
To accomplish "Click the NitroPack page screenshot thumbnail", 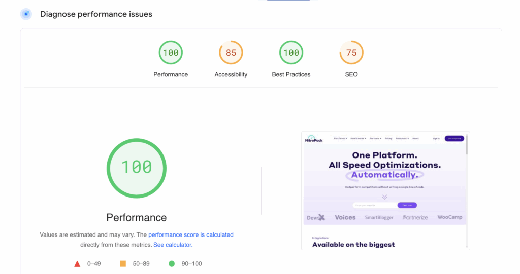I will (385, 190).
